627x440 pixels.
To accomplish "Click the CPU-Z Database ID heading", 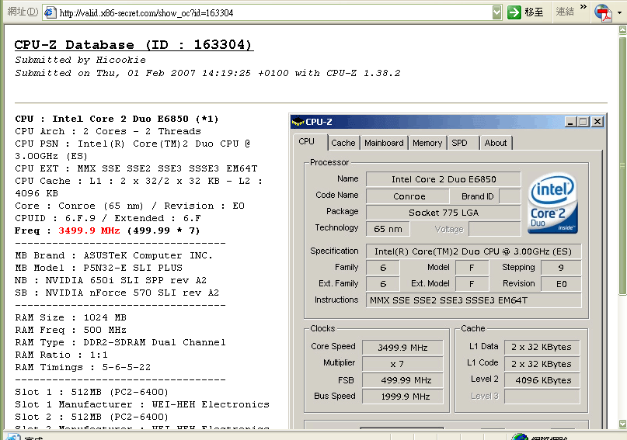I will coord(134,45).
